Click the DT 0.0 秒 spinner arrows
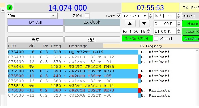 point(179,31)
